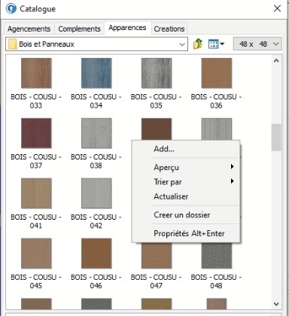Expand the Aperçu submenu arrow
The image size is (289, 316).
point(233,166)
